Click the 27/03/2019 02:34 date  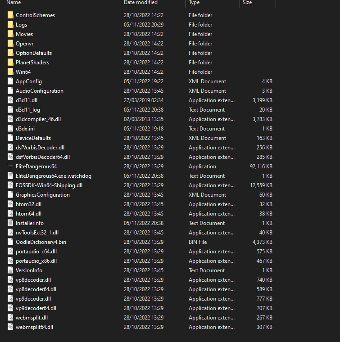(144, 100)
